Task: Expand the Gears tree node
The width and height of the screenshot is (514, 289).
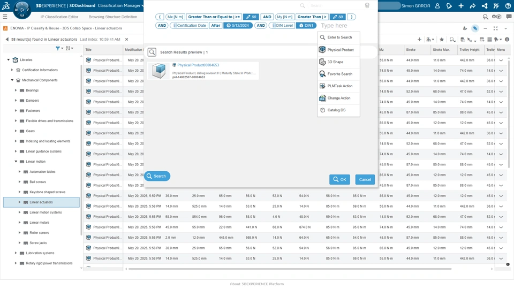Action: [x=16, y=131]
